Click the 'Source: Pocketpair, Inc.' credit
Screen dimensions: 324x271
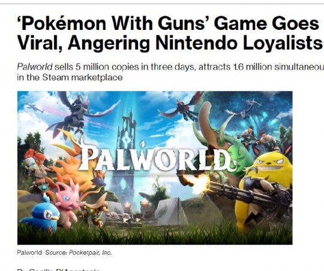[x=79, y=252]
